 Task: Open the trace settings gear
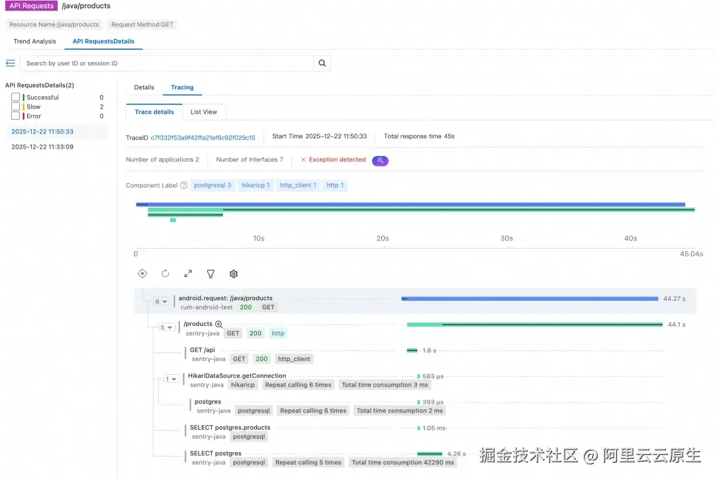click(234, 274)
